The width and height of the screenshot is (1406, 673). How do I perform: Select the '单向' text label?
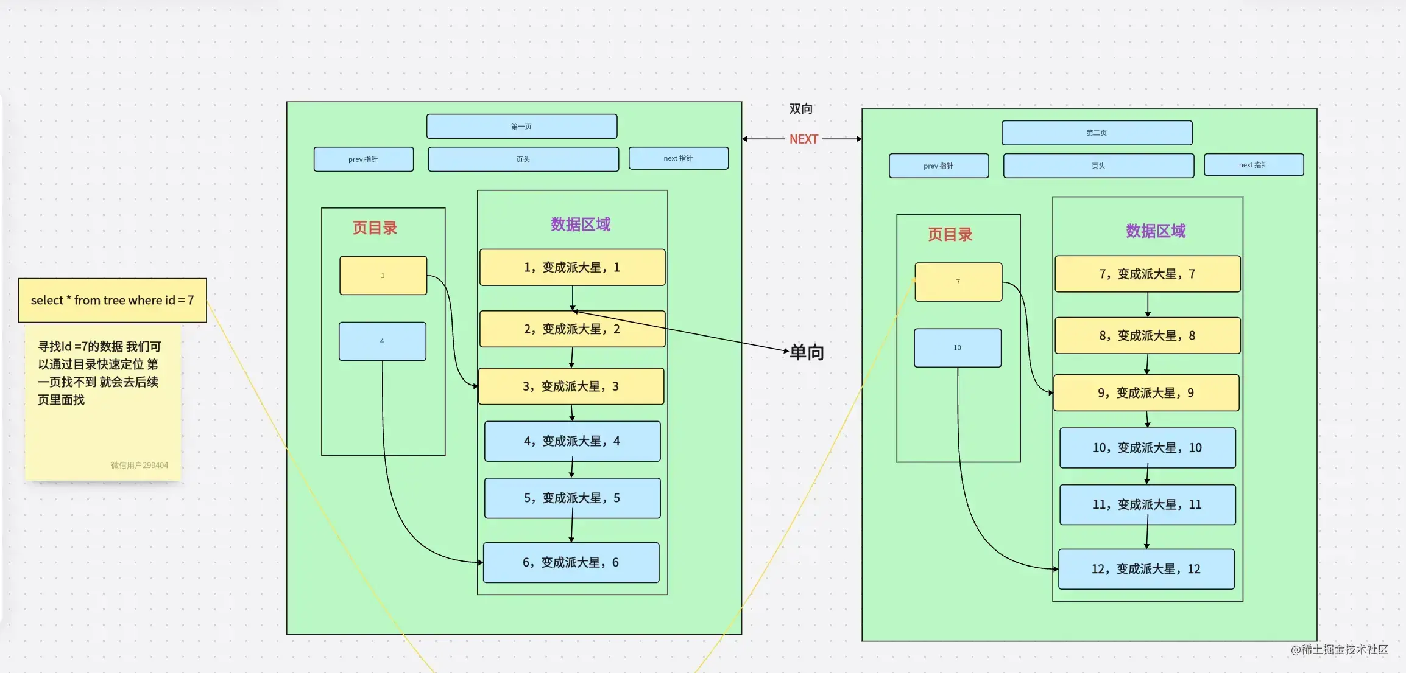pos(807,352)
